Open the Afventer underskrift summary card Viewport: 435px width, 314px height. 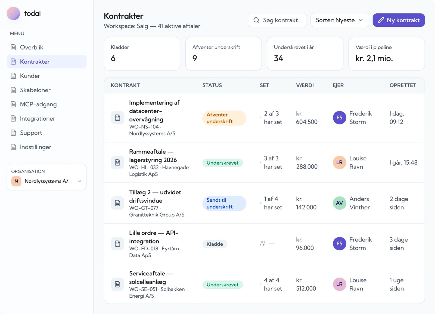[223, 54]
